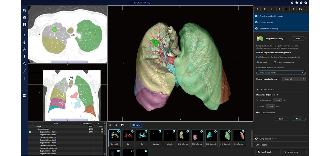Image resolution: width=330 pixels, height=156 pixels.
Task: Open the clipboard report icon
Action: pos(24,24)
